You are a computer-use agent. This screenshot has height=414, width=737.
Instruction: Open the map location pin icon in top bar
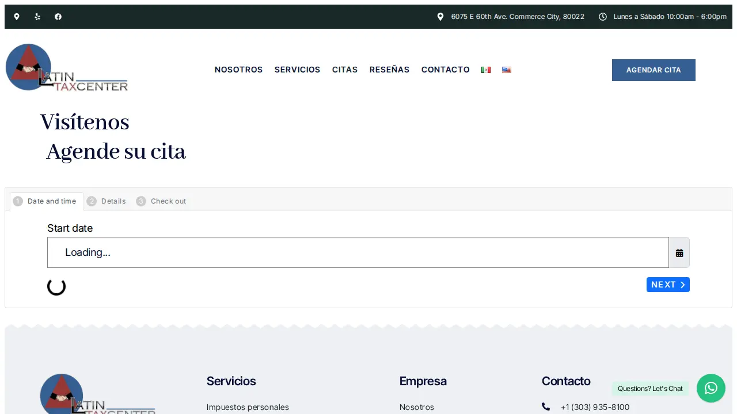click(17, 17)
